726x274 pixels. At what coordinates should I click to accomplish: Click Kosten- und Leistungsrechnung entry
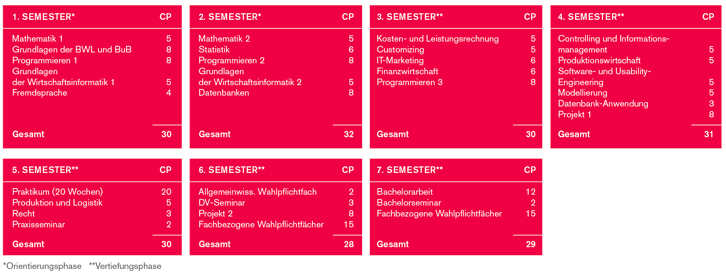click(x=438, y=39)
